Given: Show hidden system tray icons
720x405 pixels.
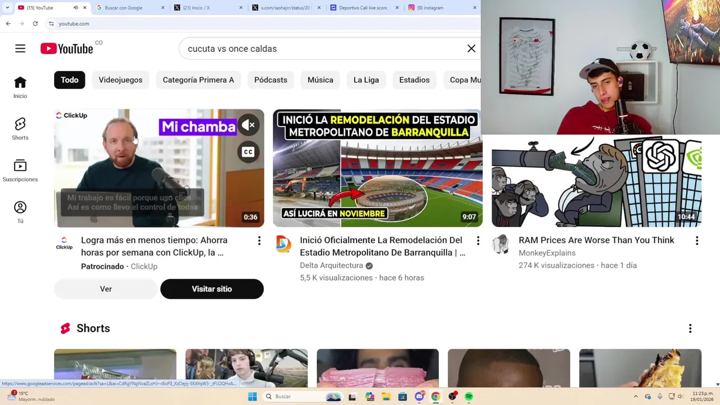Looking at the screenshot, I should click(x=636, y=397).
